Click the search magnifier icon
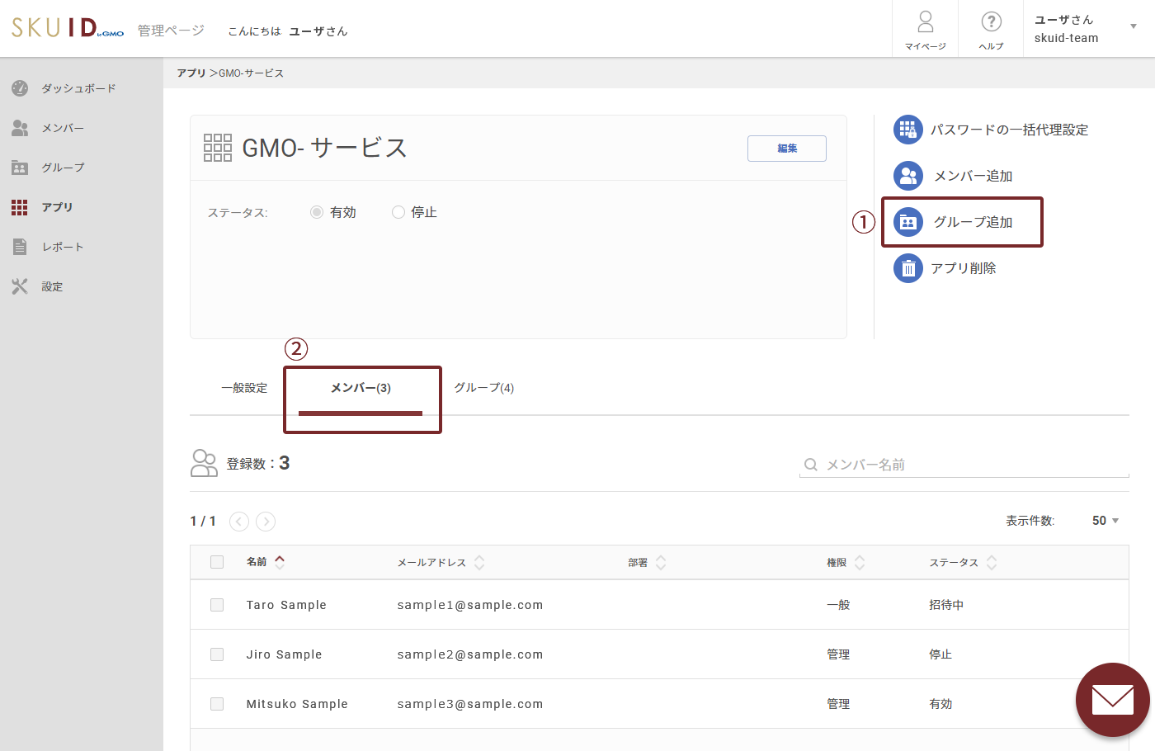The image size is (1155, 751). [811, 465]
